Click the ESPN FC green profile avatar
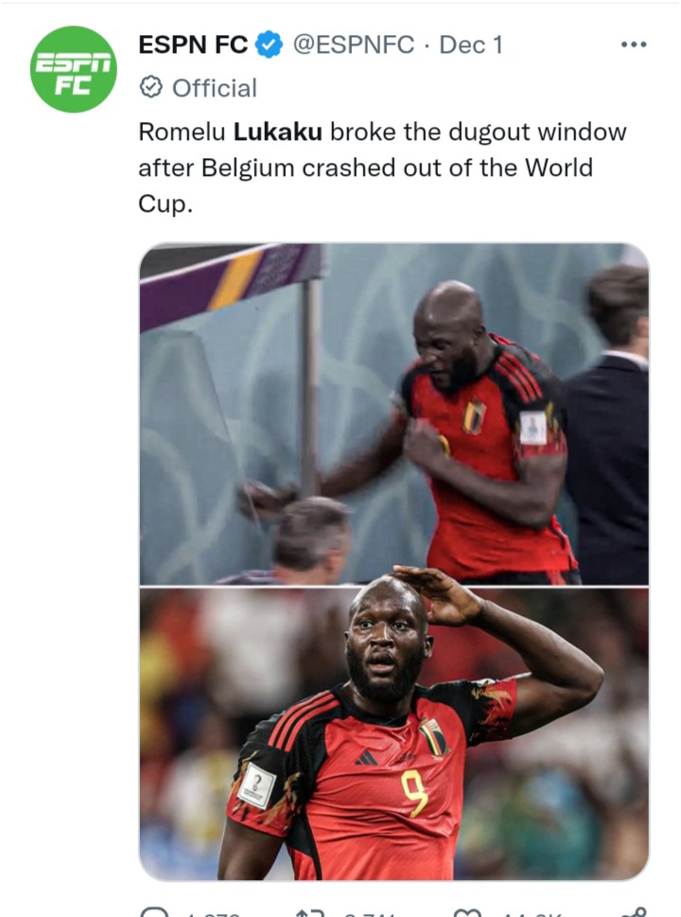The height and width of the screenshot is (917, 681). pos(74,69)
